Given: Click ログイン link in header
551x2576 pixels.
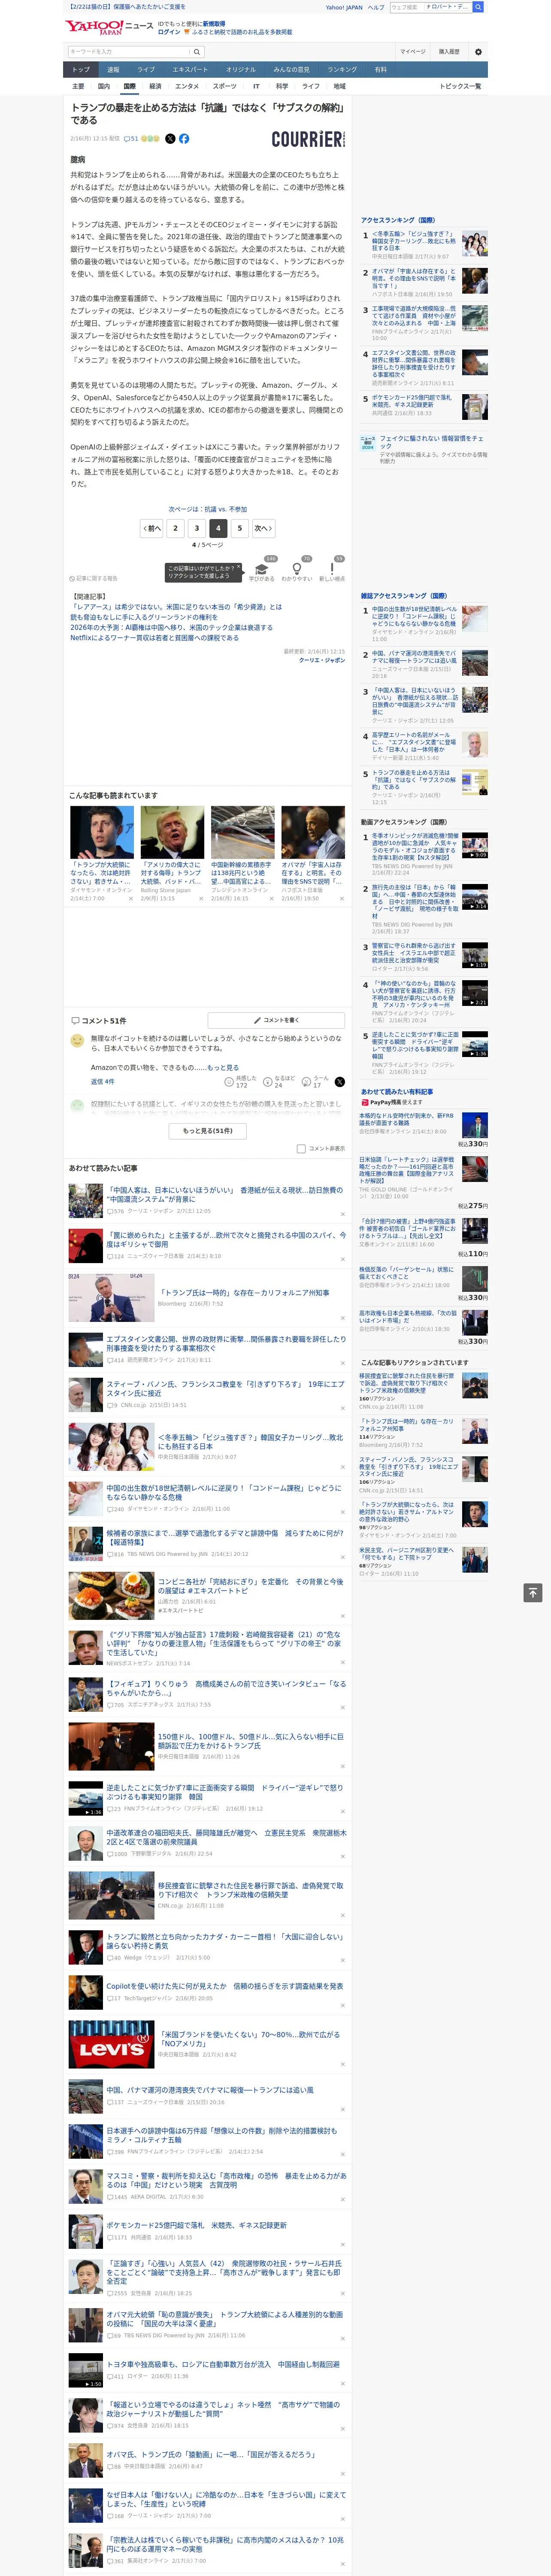Looking at the screenshot, I should [x=169, y=32].
